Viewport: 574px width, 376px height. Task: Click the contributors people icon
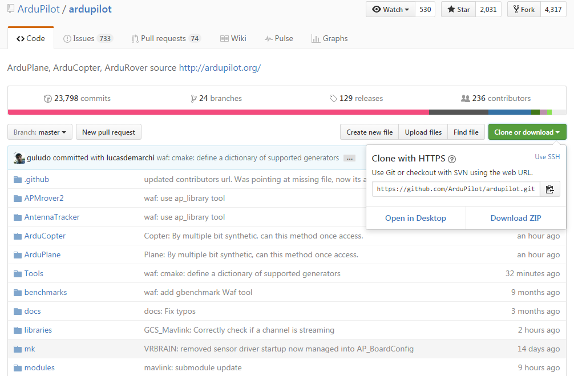coord(465,99)
